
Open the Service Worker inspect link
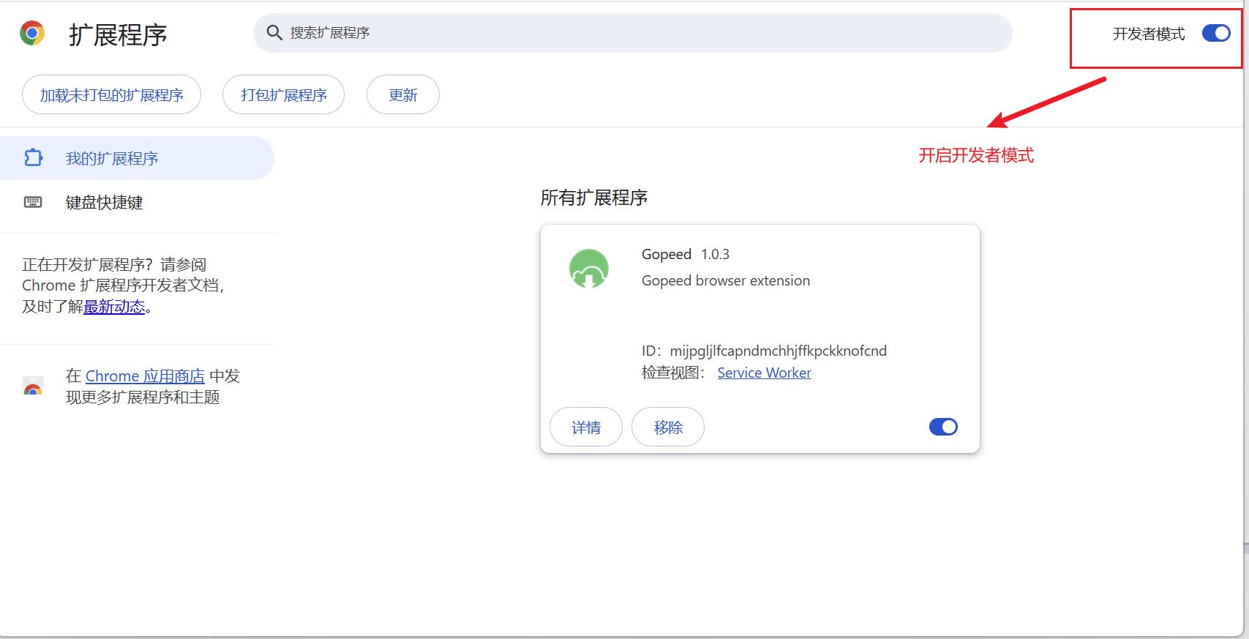(x=764, y=373)
